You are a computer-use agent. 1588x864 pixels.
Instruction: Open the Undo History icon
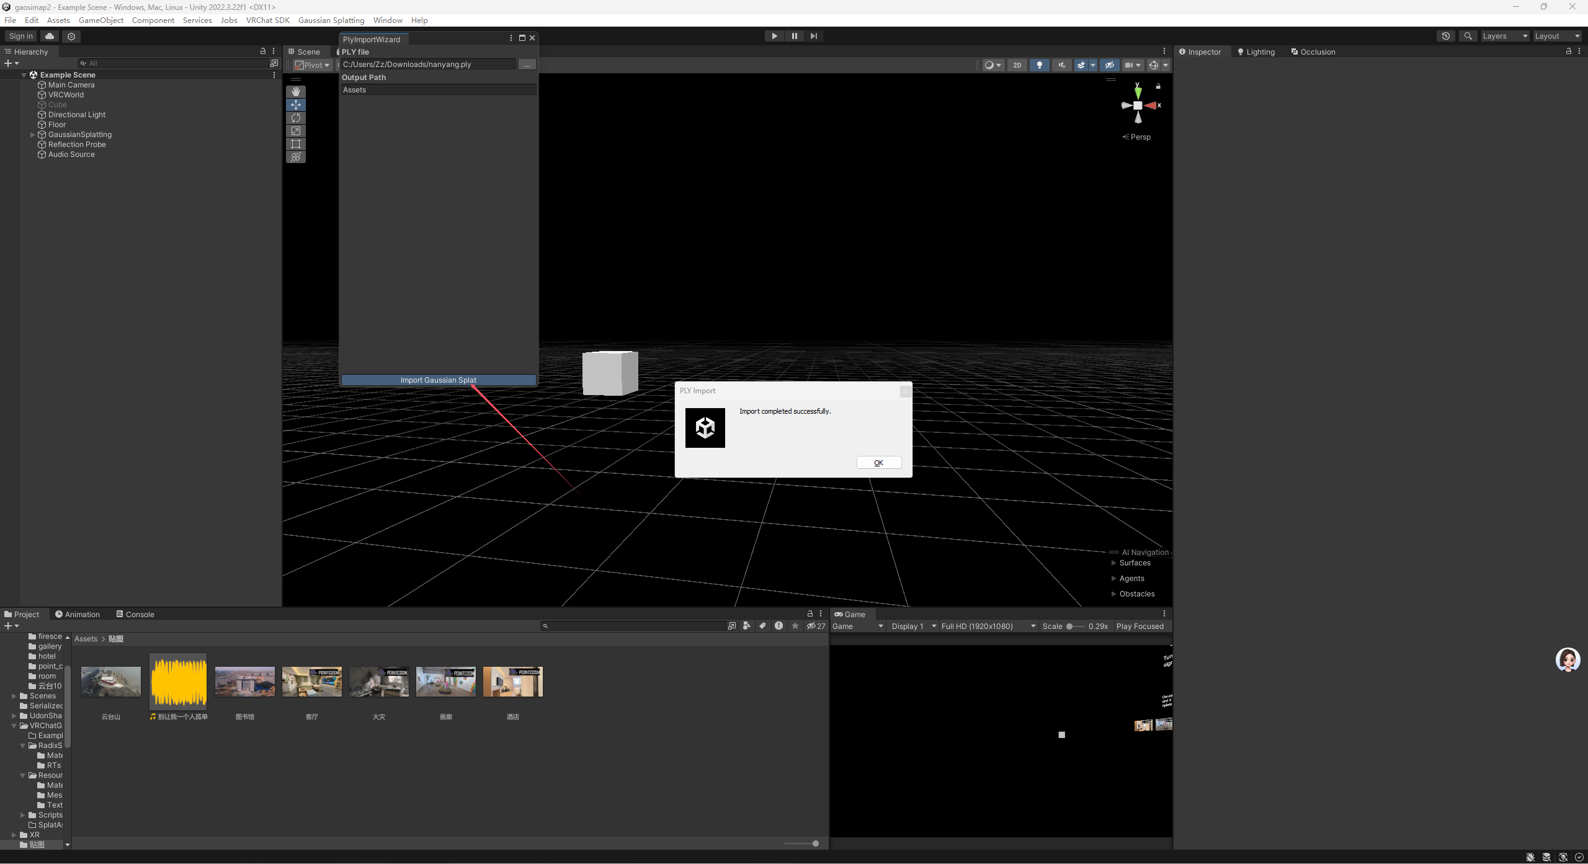[1446, 36]
